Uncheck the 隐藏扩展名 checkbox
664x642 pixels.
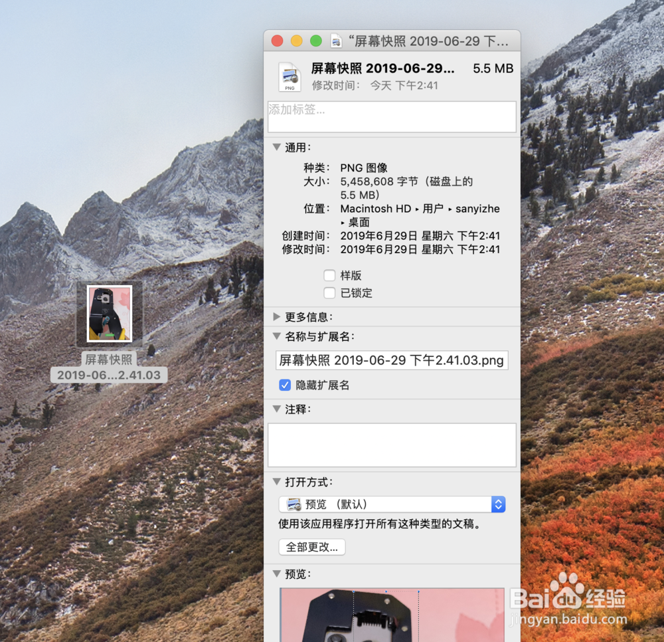click(285, 385)
